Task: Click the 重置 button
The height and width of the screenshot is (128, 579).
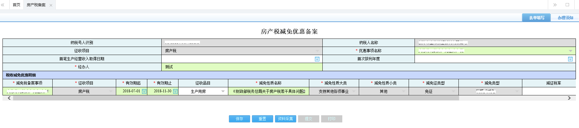Action: pos(263,119)
